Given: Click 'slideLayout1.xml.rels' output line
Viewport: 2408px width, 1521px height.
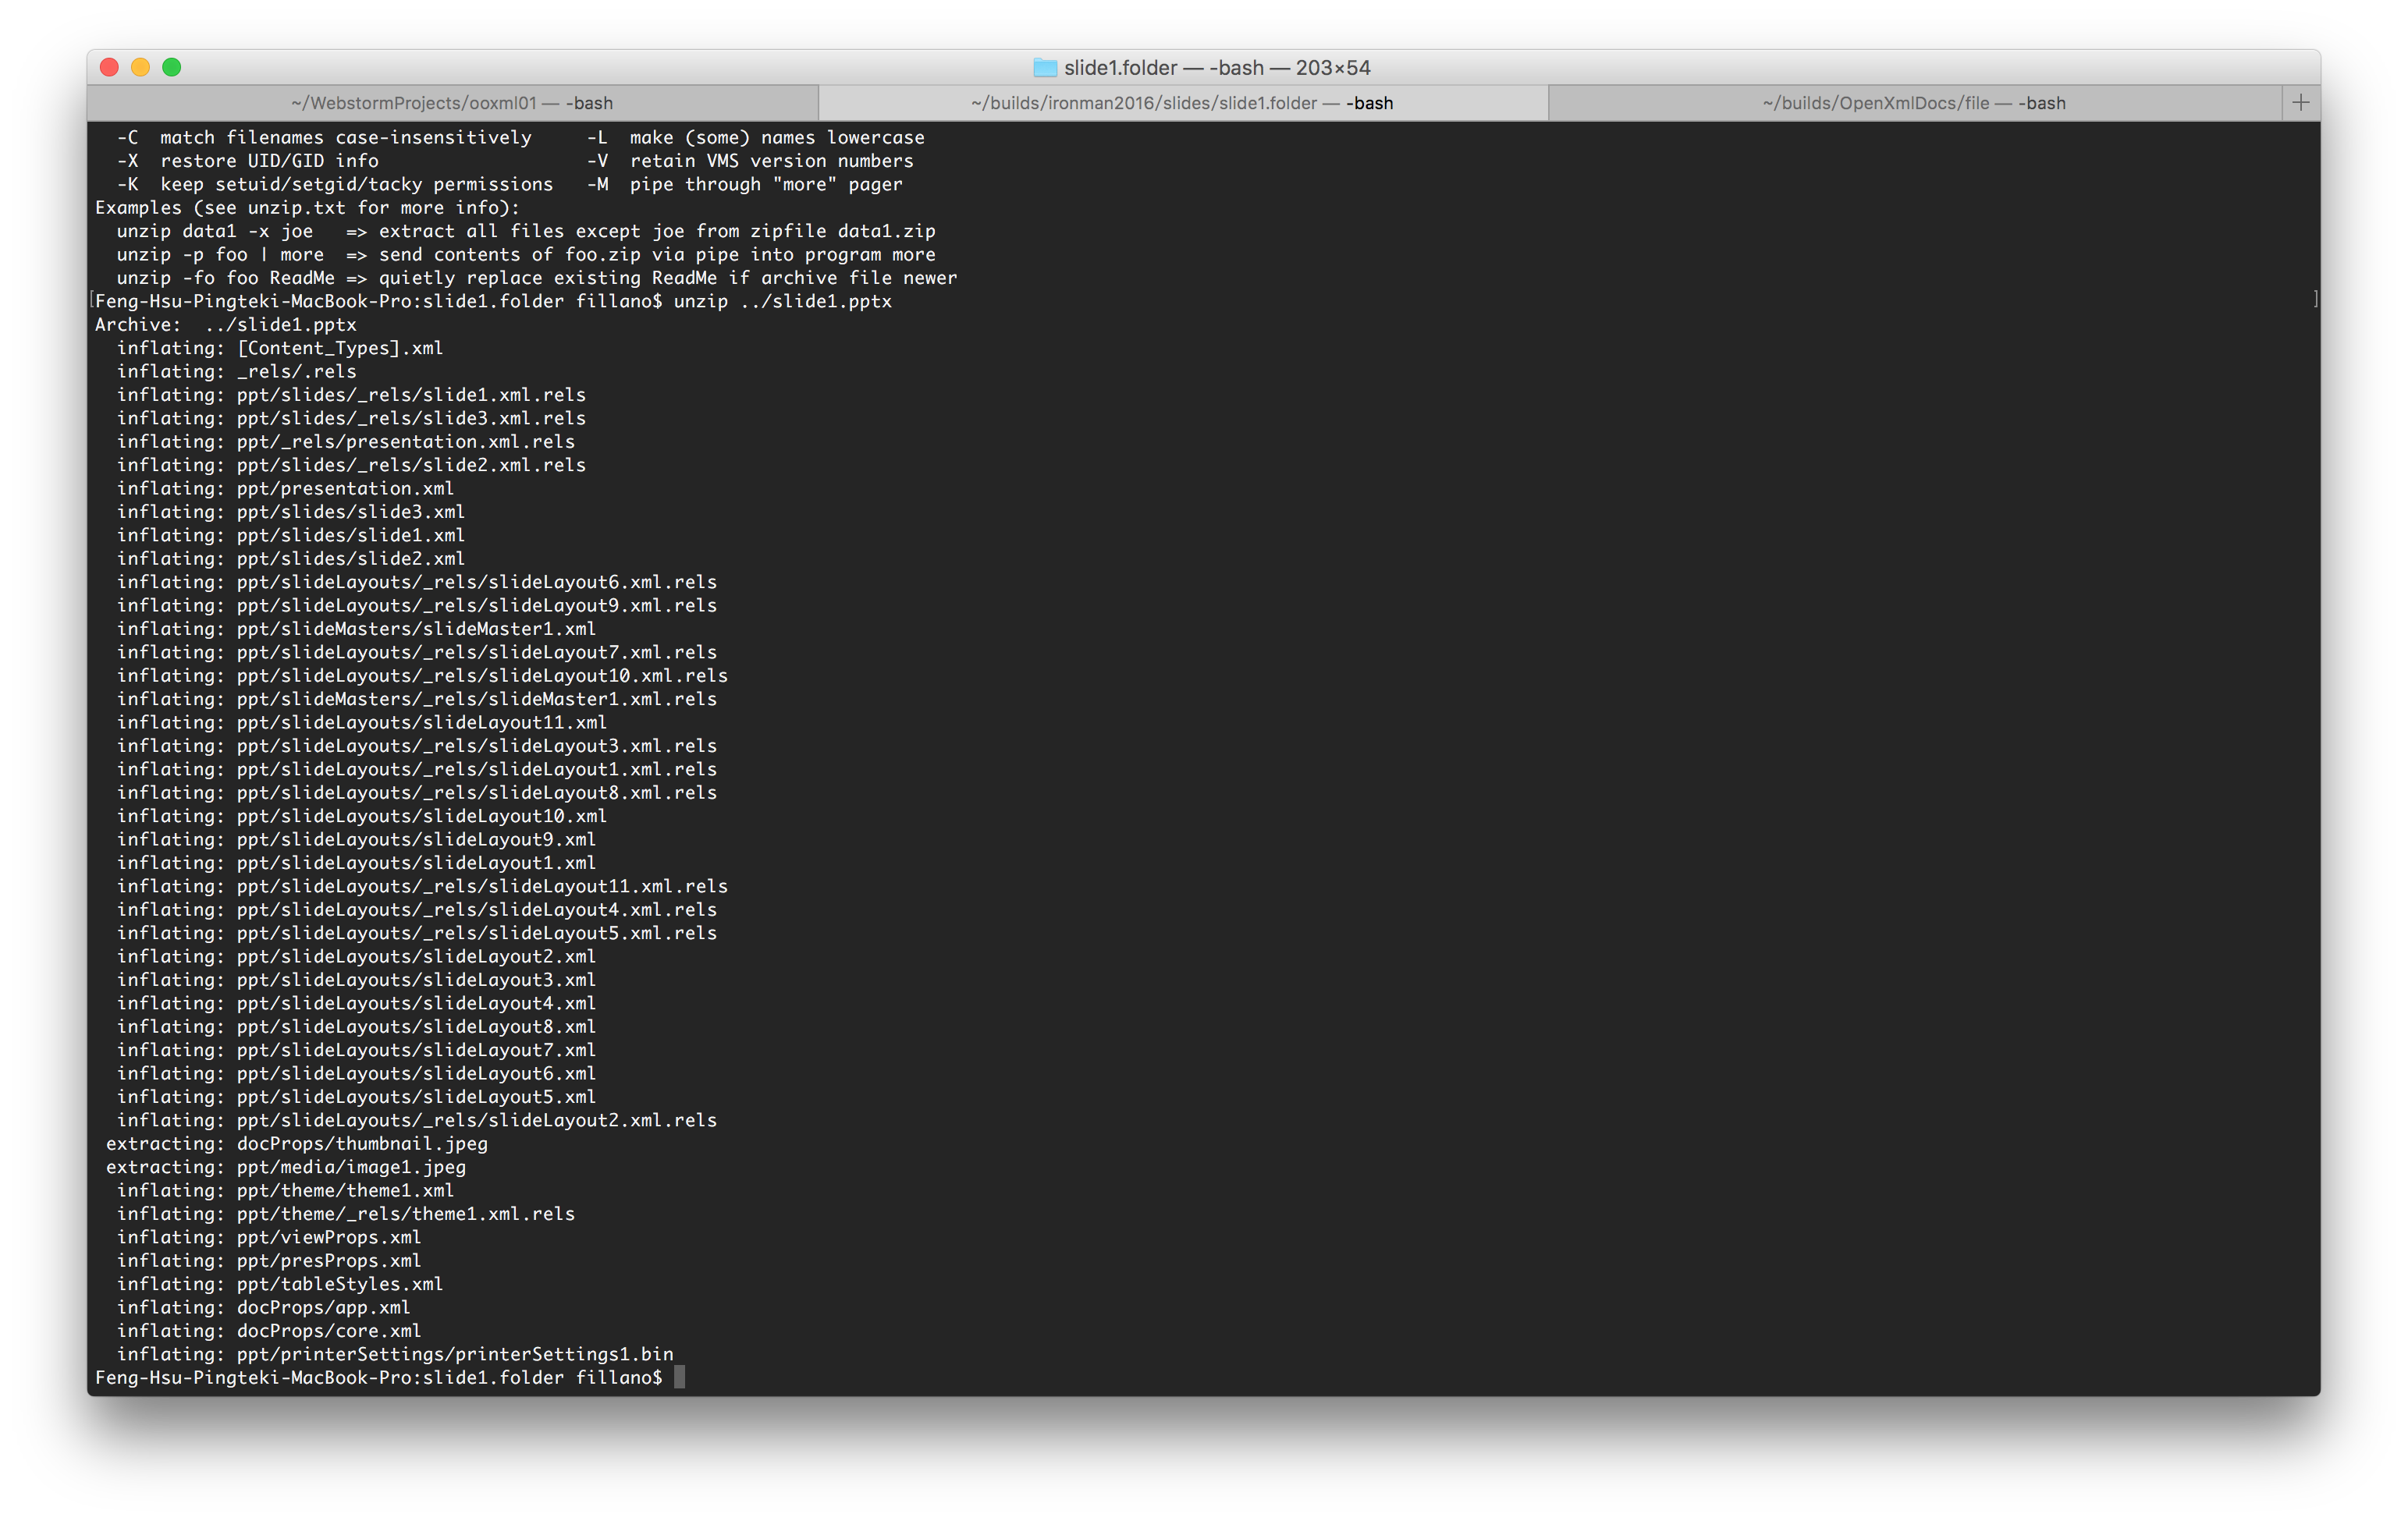Looking at the screenshot, I should [417, 770].
